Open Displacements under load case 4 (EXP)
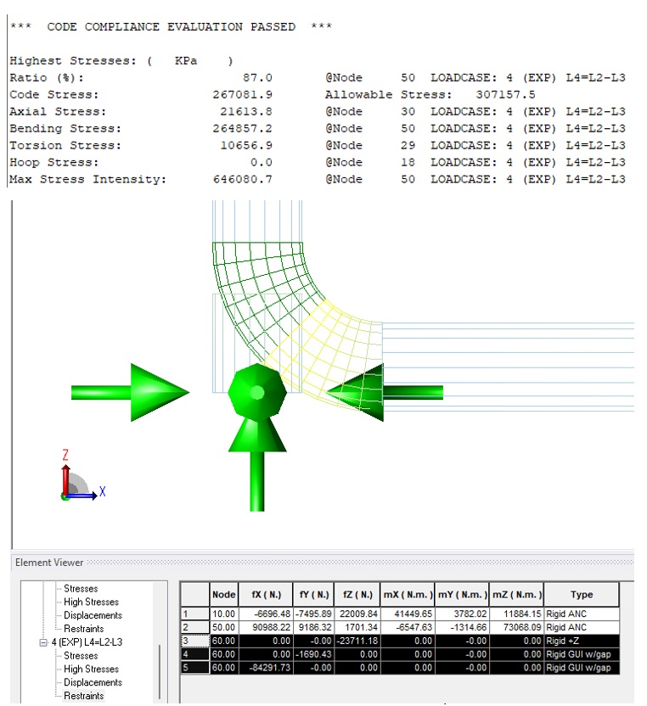 (x=93, y=682)
